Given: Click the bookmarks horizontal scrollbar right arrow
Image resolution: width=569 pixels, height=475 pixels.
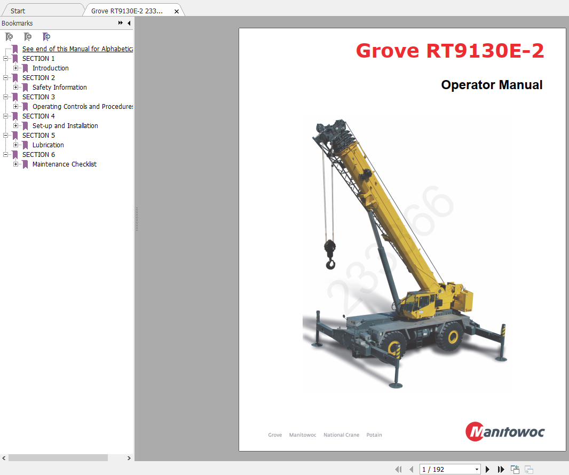Looking at the screenshot, I should pos(129,458).
